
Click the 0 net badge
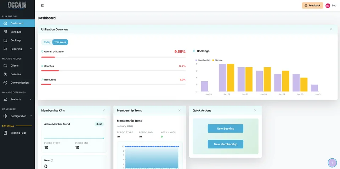click(x=99, y=124)
